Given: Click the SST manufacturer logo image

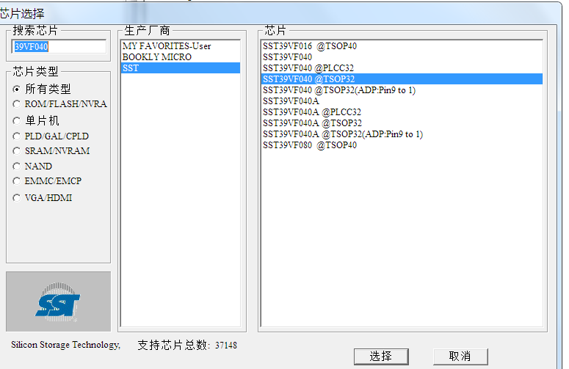Looking at the screenshot, I should click(58, 302).
